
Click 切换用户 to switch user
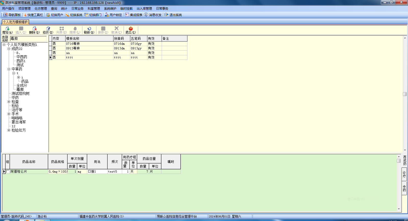pos(55,15)
